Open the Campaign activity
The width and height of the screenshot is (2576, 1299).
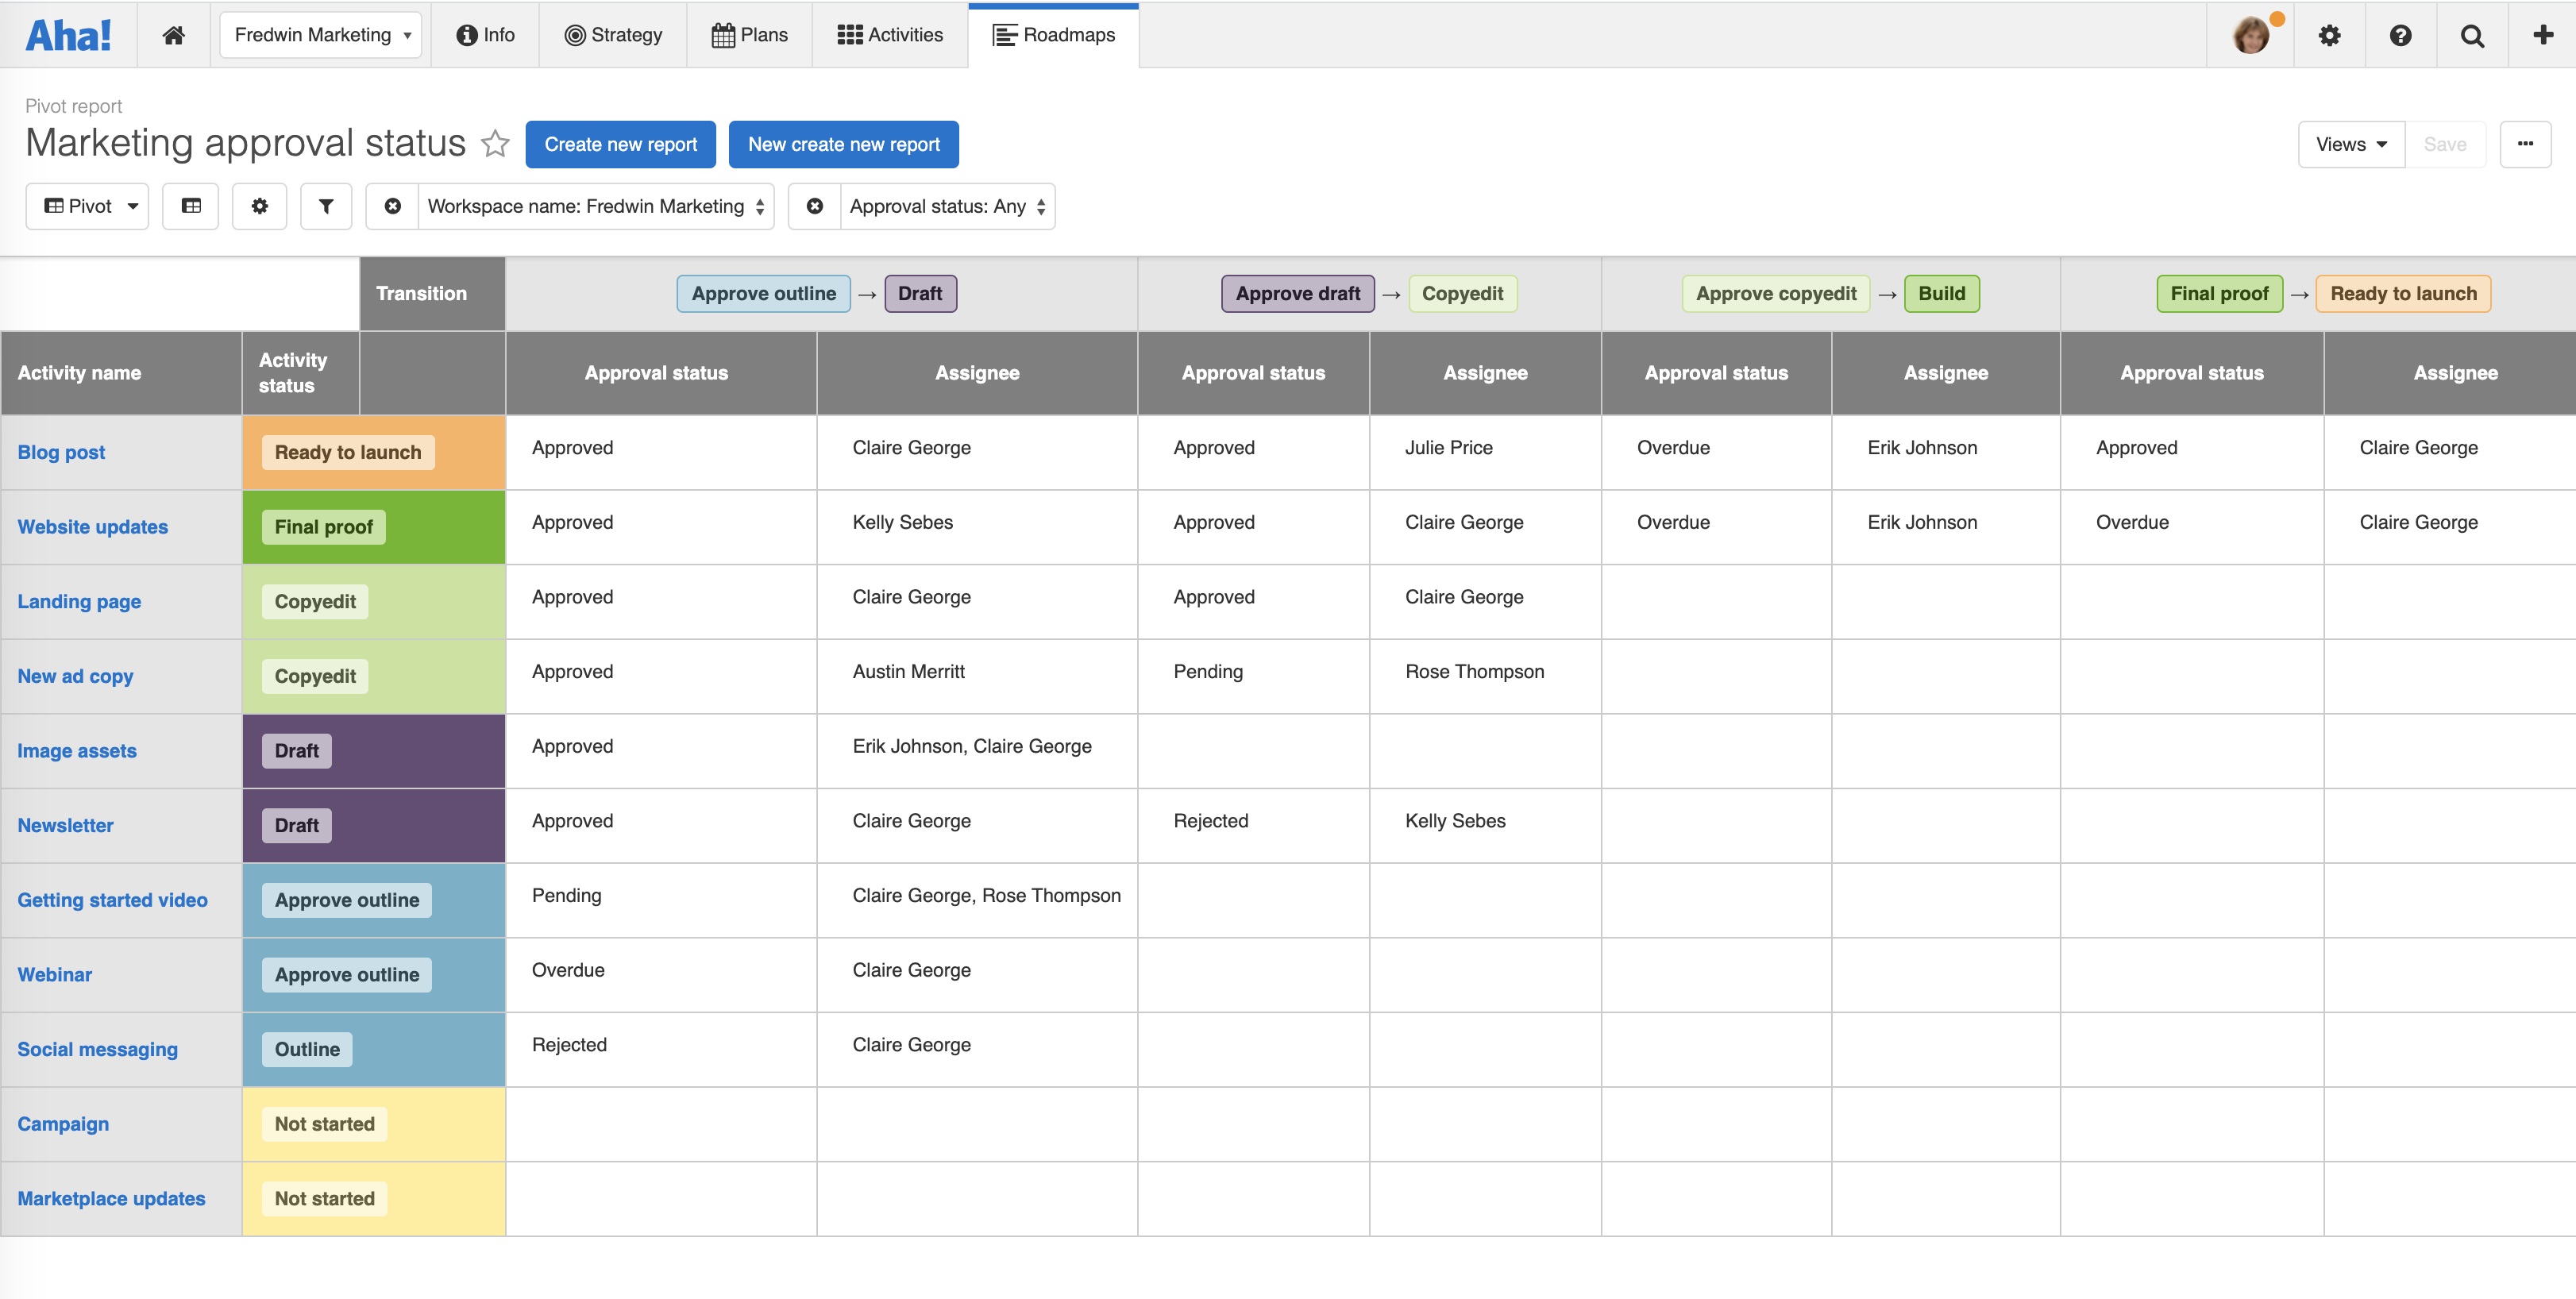pos(63,1124)
